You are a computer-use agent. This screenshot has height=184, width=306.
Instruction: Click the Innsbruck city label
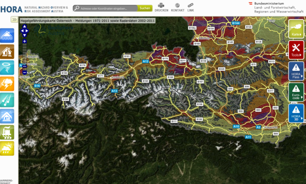pyautogui.click(x=118, y=77)
